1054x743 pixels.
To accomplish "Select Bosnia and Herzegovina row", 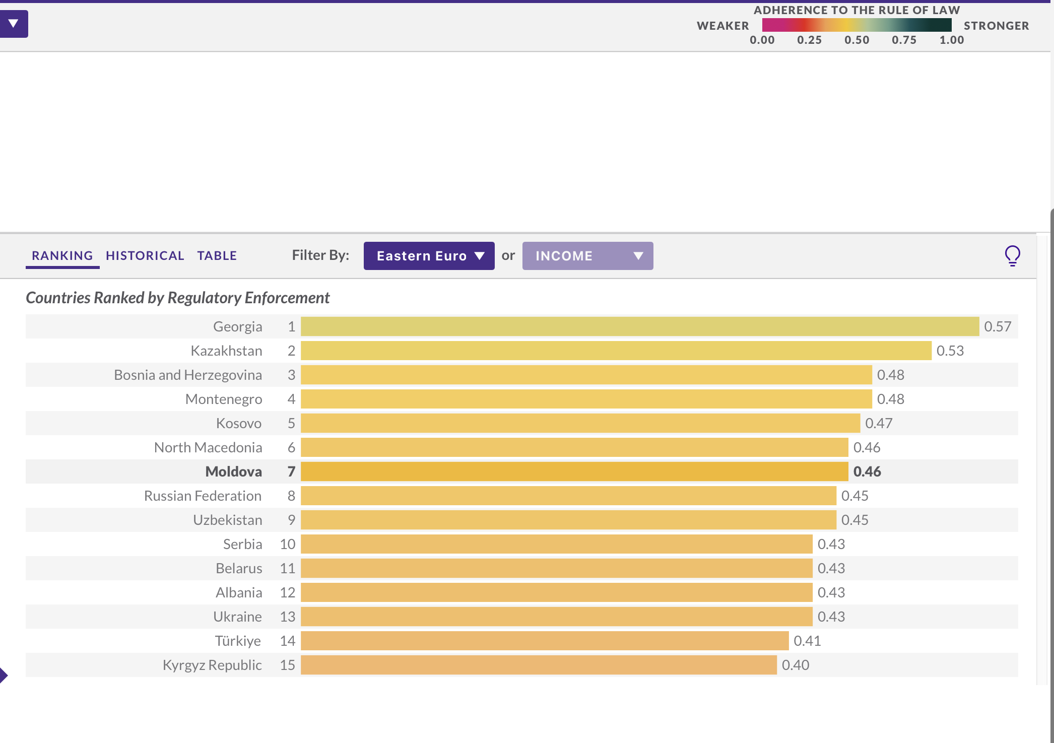I will tap(187, 375).
